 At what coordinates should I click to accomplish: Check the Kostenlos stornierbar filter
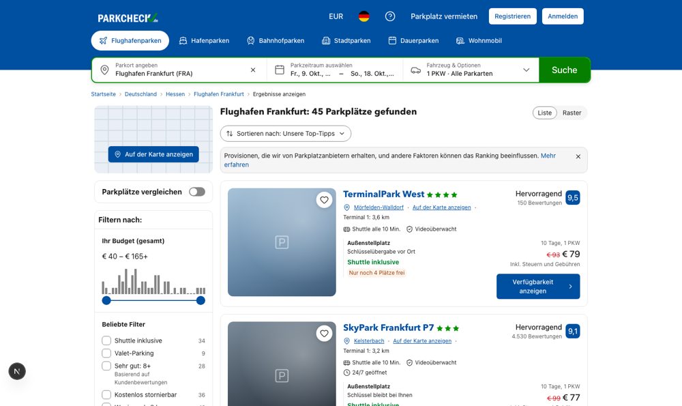106,394
